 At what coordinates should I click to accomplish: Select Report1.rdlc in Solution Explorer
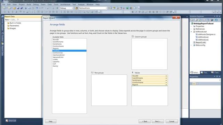coord(201,42)
